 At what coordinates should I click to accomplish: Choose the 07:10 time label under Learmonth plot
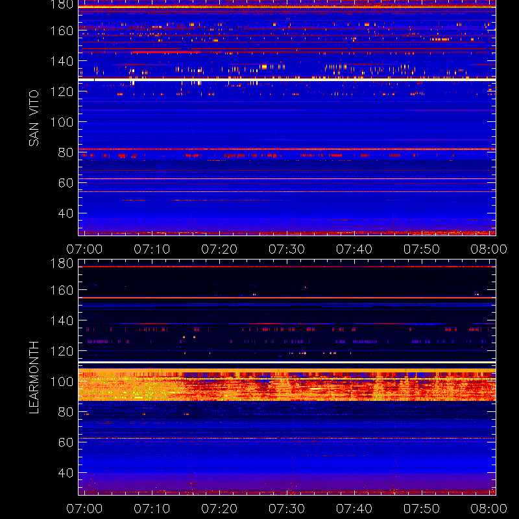152,509
